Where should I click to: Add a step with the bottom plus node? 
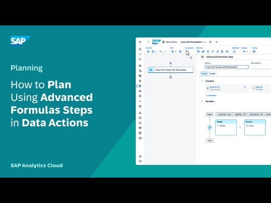tap(171, 77)
